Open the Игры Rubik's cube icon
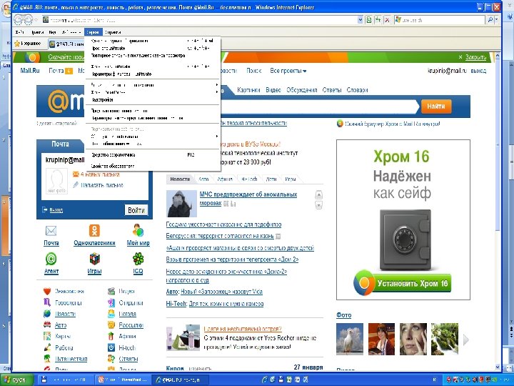The height and width of the screenshot is (386, 514). (x=94, y=259)
